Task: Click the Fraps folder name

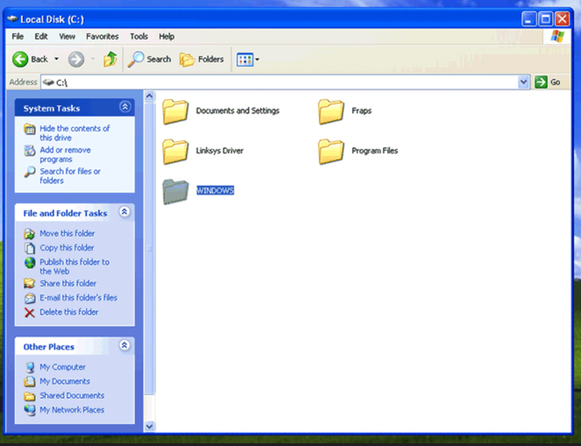Action: click(x=361, y=110)
